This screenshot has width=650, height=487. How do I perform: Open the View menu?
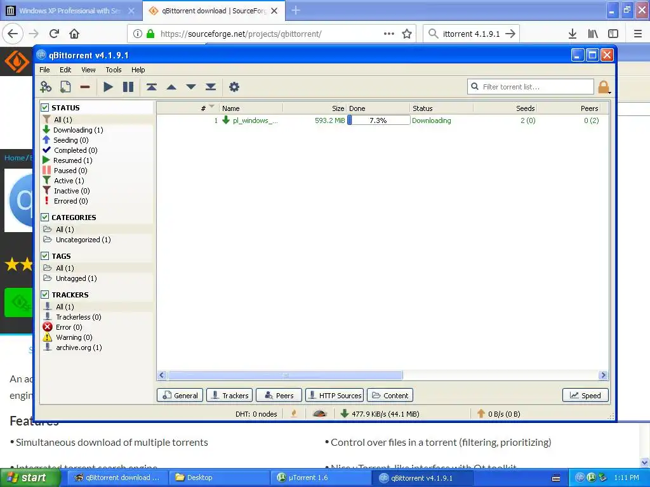[x=88, y=70]
